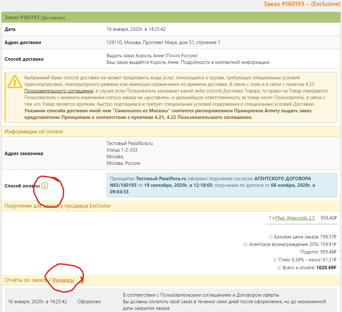Open the Пользовательского соглашения link
Screen dimensions: 342x312
point(59,91)
